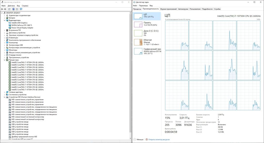Click the Меньше button in Task Manager
Screen dimensions: 264x143
138,139
